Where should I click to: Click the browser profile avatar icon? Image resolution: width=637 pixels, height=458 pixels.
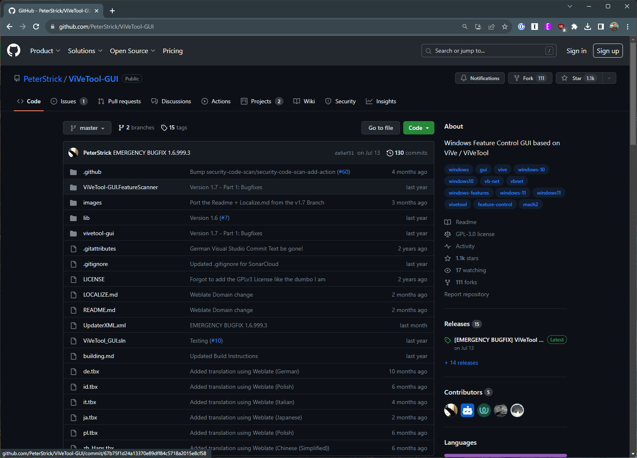[614, 27]
